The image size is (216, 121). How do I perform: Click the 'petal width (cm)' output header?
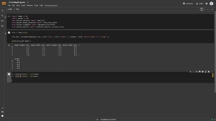pos(70,45)
